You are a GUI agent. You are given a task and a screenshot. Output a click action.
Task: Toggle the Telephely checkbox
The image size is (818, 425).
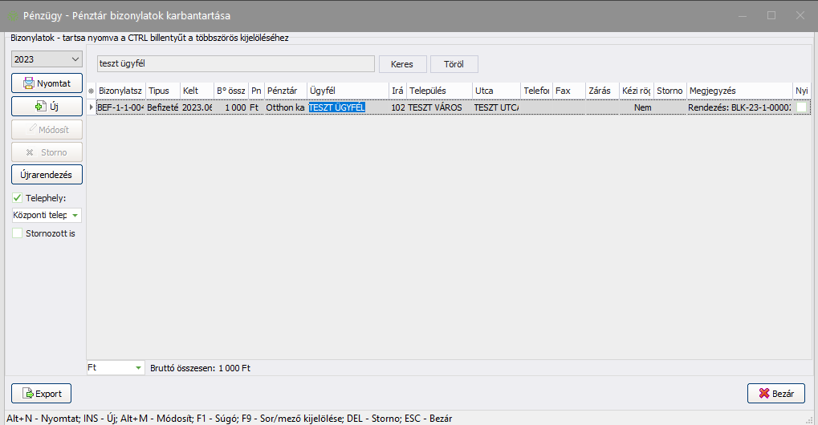pyautogui.click(x=18, y=198)
